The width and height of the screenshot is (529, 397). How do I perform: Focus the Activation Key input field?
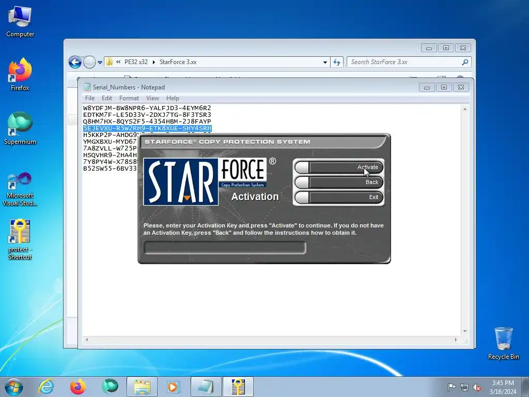pos(225,248)
